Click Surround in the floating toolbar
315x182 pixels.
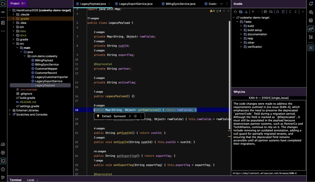(x=120, y=116)
